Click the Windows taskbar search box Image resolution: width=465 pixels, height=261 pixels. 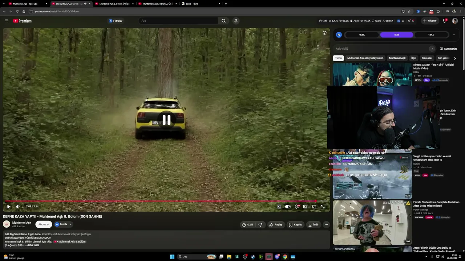coord(197,257)
